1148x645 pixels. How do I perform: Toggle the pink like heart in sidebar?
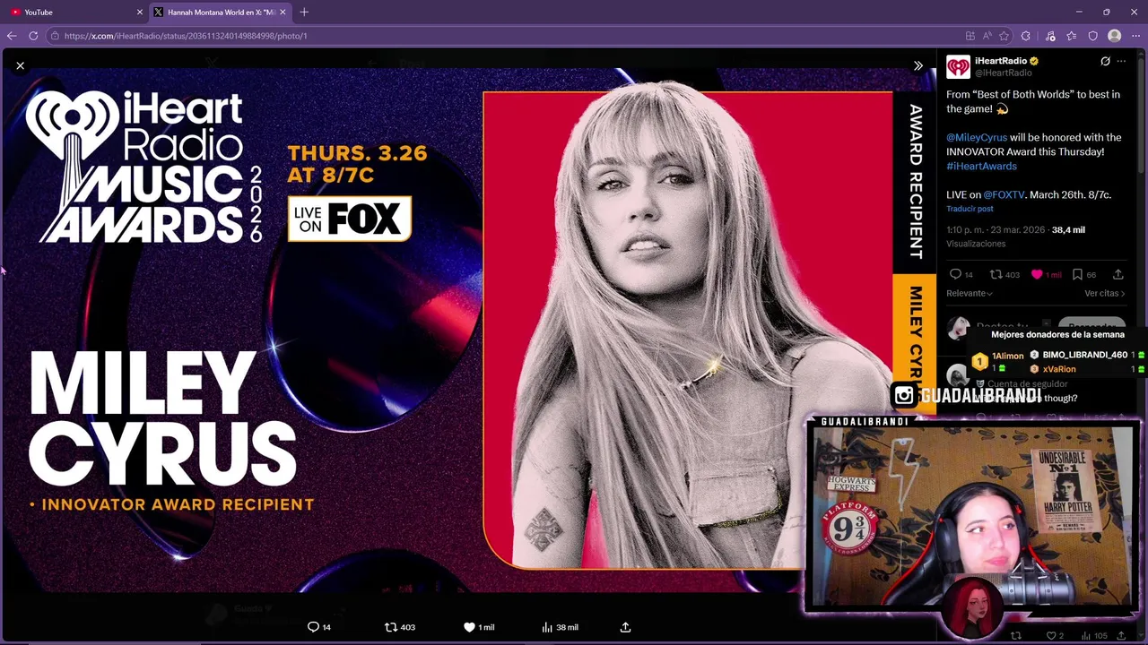[1037, 274]
